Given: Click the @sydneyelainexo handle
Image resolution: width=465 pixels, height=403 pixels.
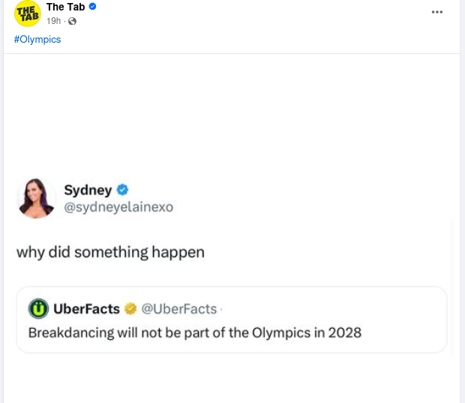Looking at the screenshot, I should click(118, 207).
